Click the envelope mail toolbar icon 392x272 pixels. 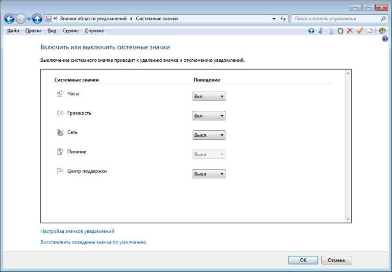[x=369, y=31]
